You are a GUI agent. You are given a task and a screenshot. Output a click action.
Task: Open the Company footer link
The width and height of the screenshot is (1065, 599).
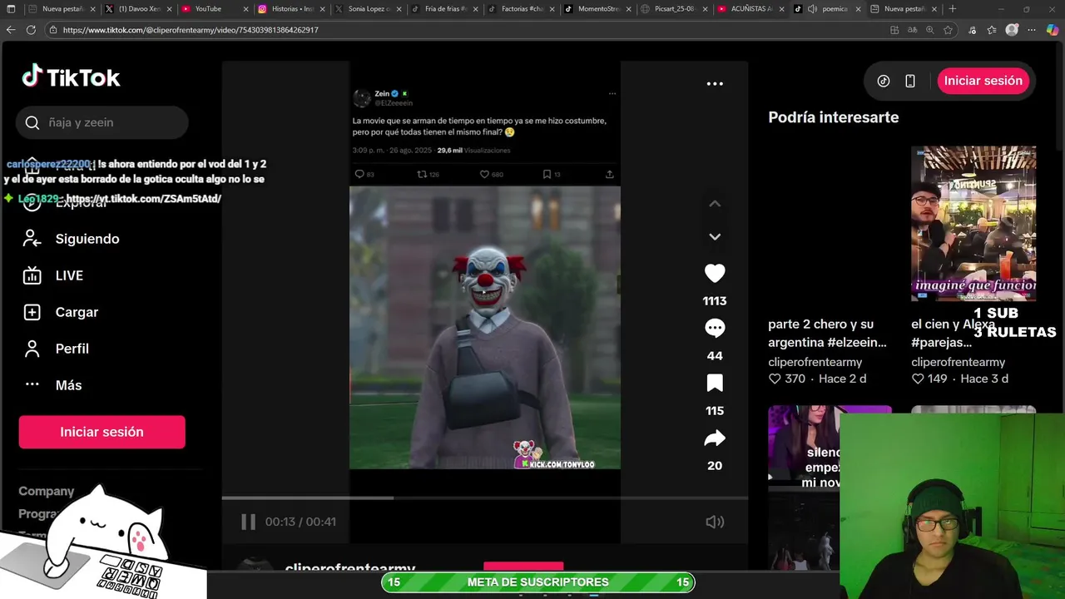tap(47, 491)
